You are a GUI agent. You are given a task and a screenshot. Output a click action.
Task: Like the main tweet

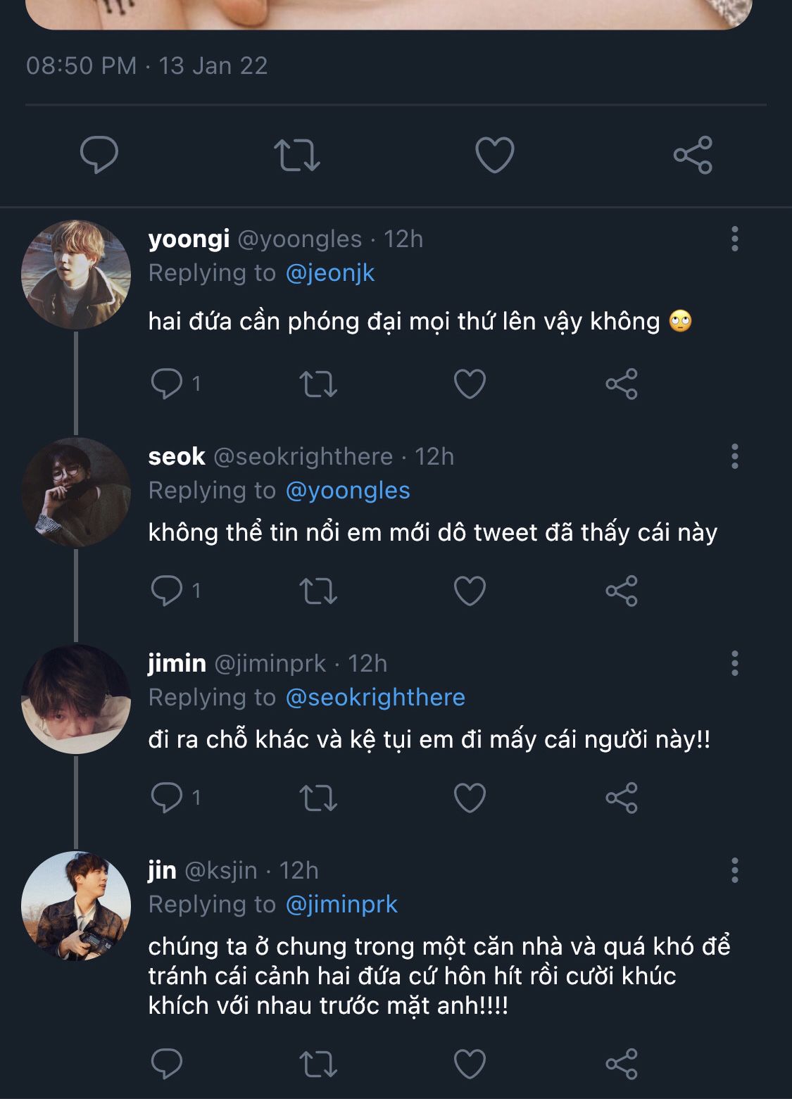pyautogui.click(x=494, y=155)
